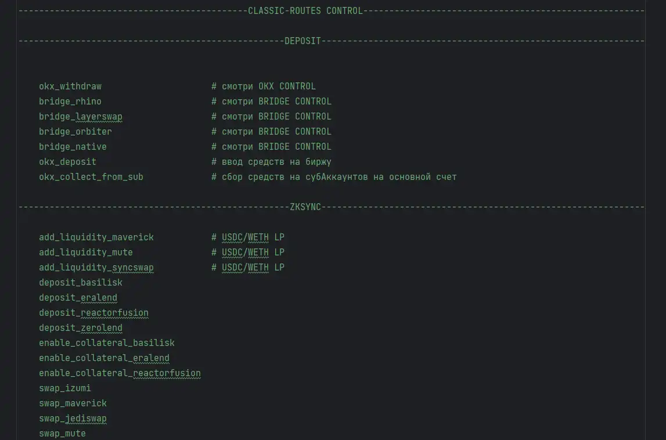Screen dimensions: 666x440
Task: Click the deposit_eralend line
Action: click(78, 298)
